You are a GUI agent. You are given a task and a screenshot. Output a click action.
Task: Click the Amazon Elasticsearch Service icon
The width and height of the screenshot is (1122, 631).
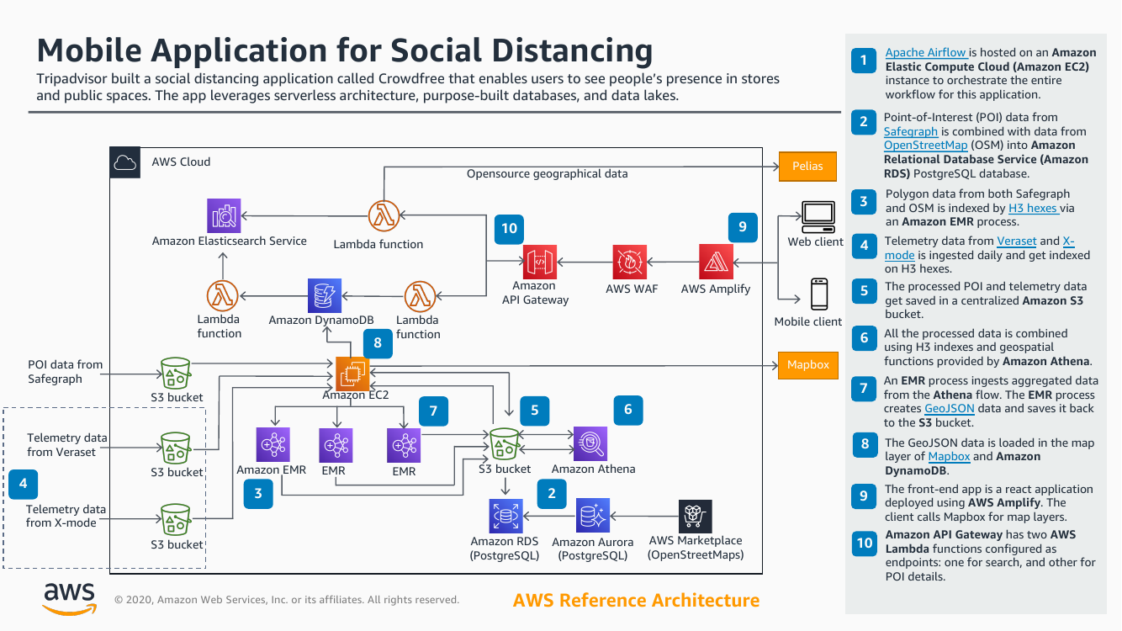coord(224,216)
